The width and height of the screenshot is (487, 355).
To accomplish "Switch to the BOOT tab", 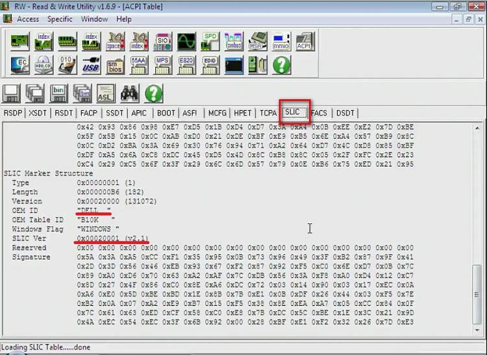I will tap(166, 113).
